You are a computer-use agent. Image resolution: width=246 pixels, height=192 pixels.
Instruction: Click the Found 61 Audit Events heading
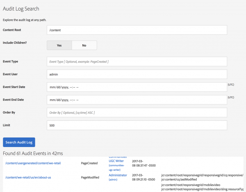pos(33,154)
